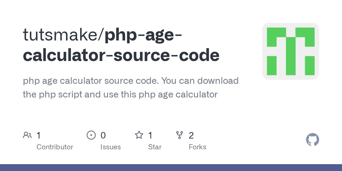Click the Star label
The image size is (342, 171).
(155, 147)
